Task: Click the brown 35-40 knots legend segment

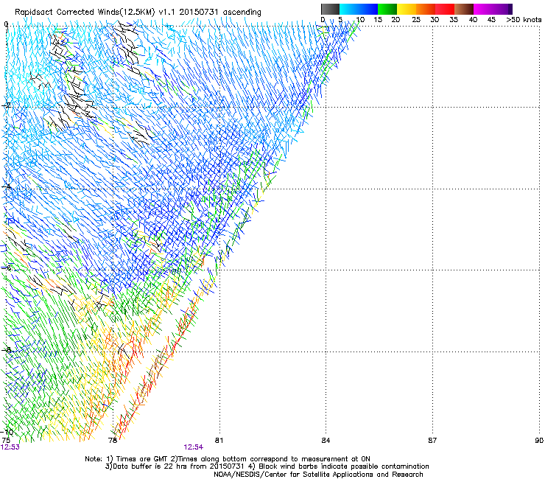Action: coord(464,9)
